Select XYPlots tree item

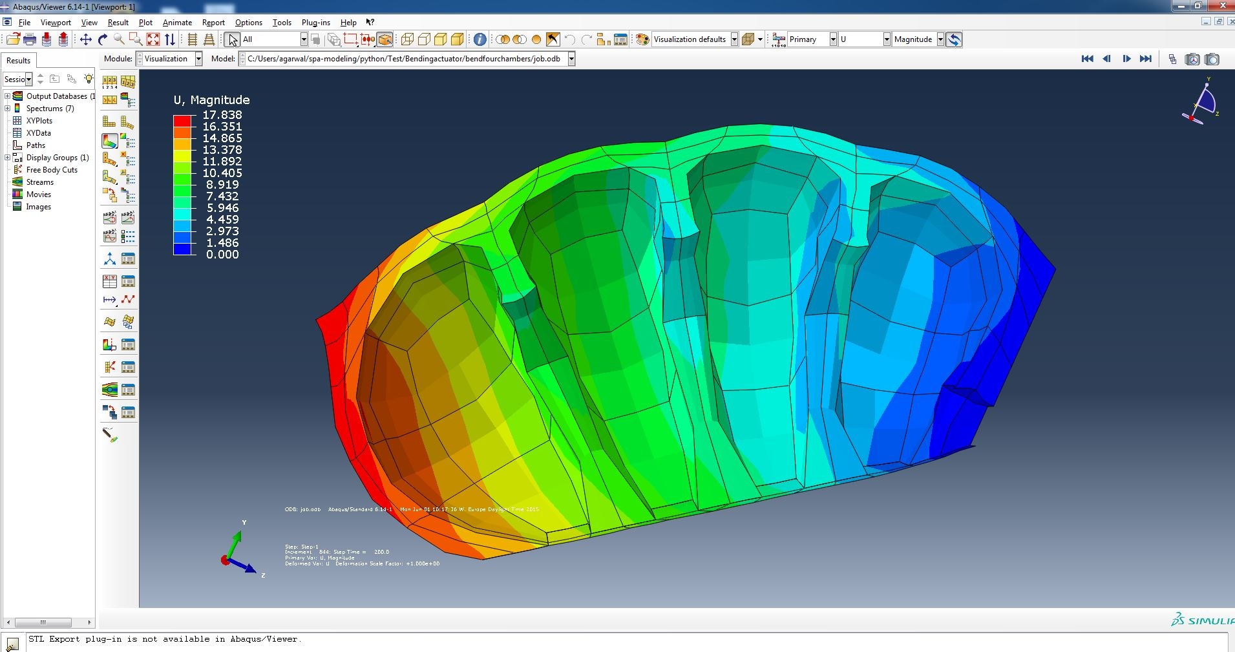pos(39,121)
